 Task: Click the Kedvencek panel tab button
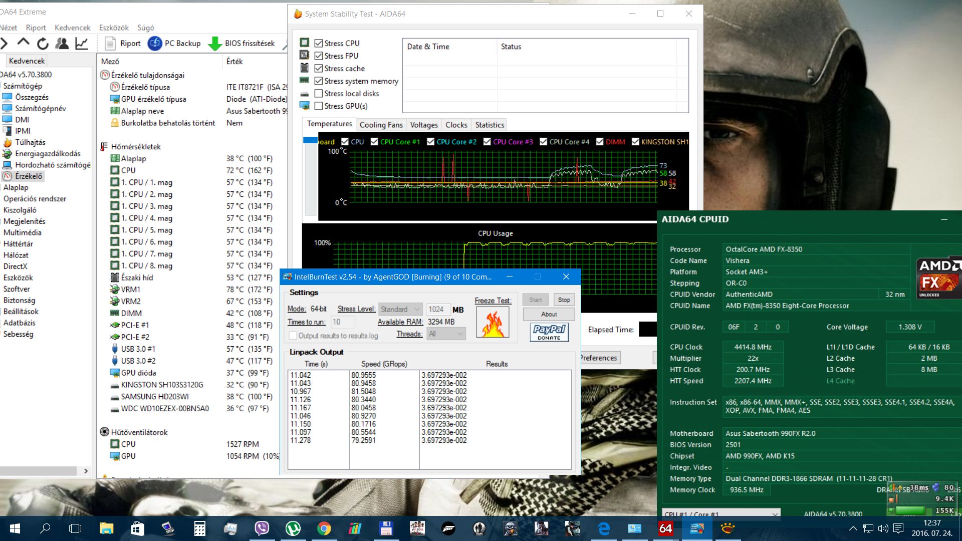[x=27, y=61]
